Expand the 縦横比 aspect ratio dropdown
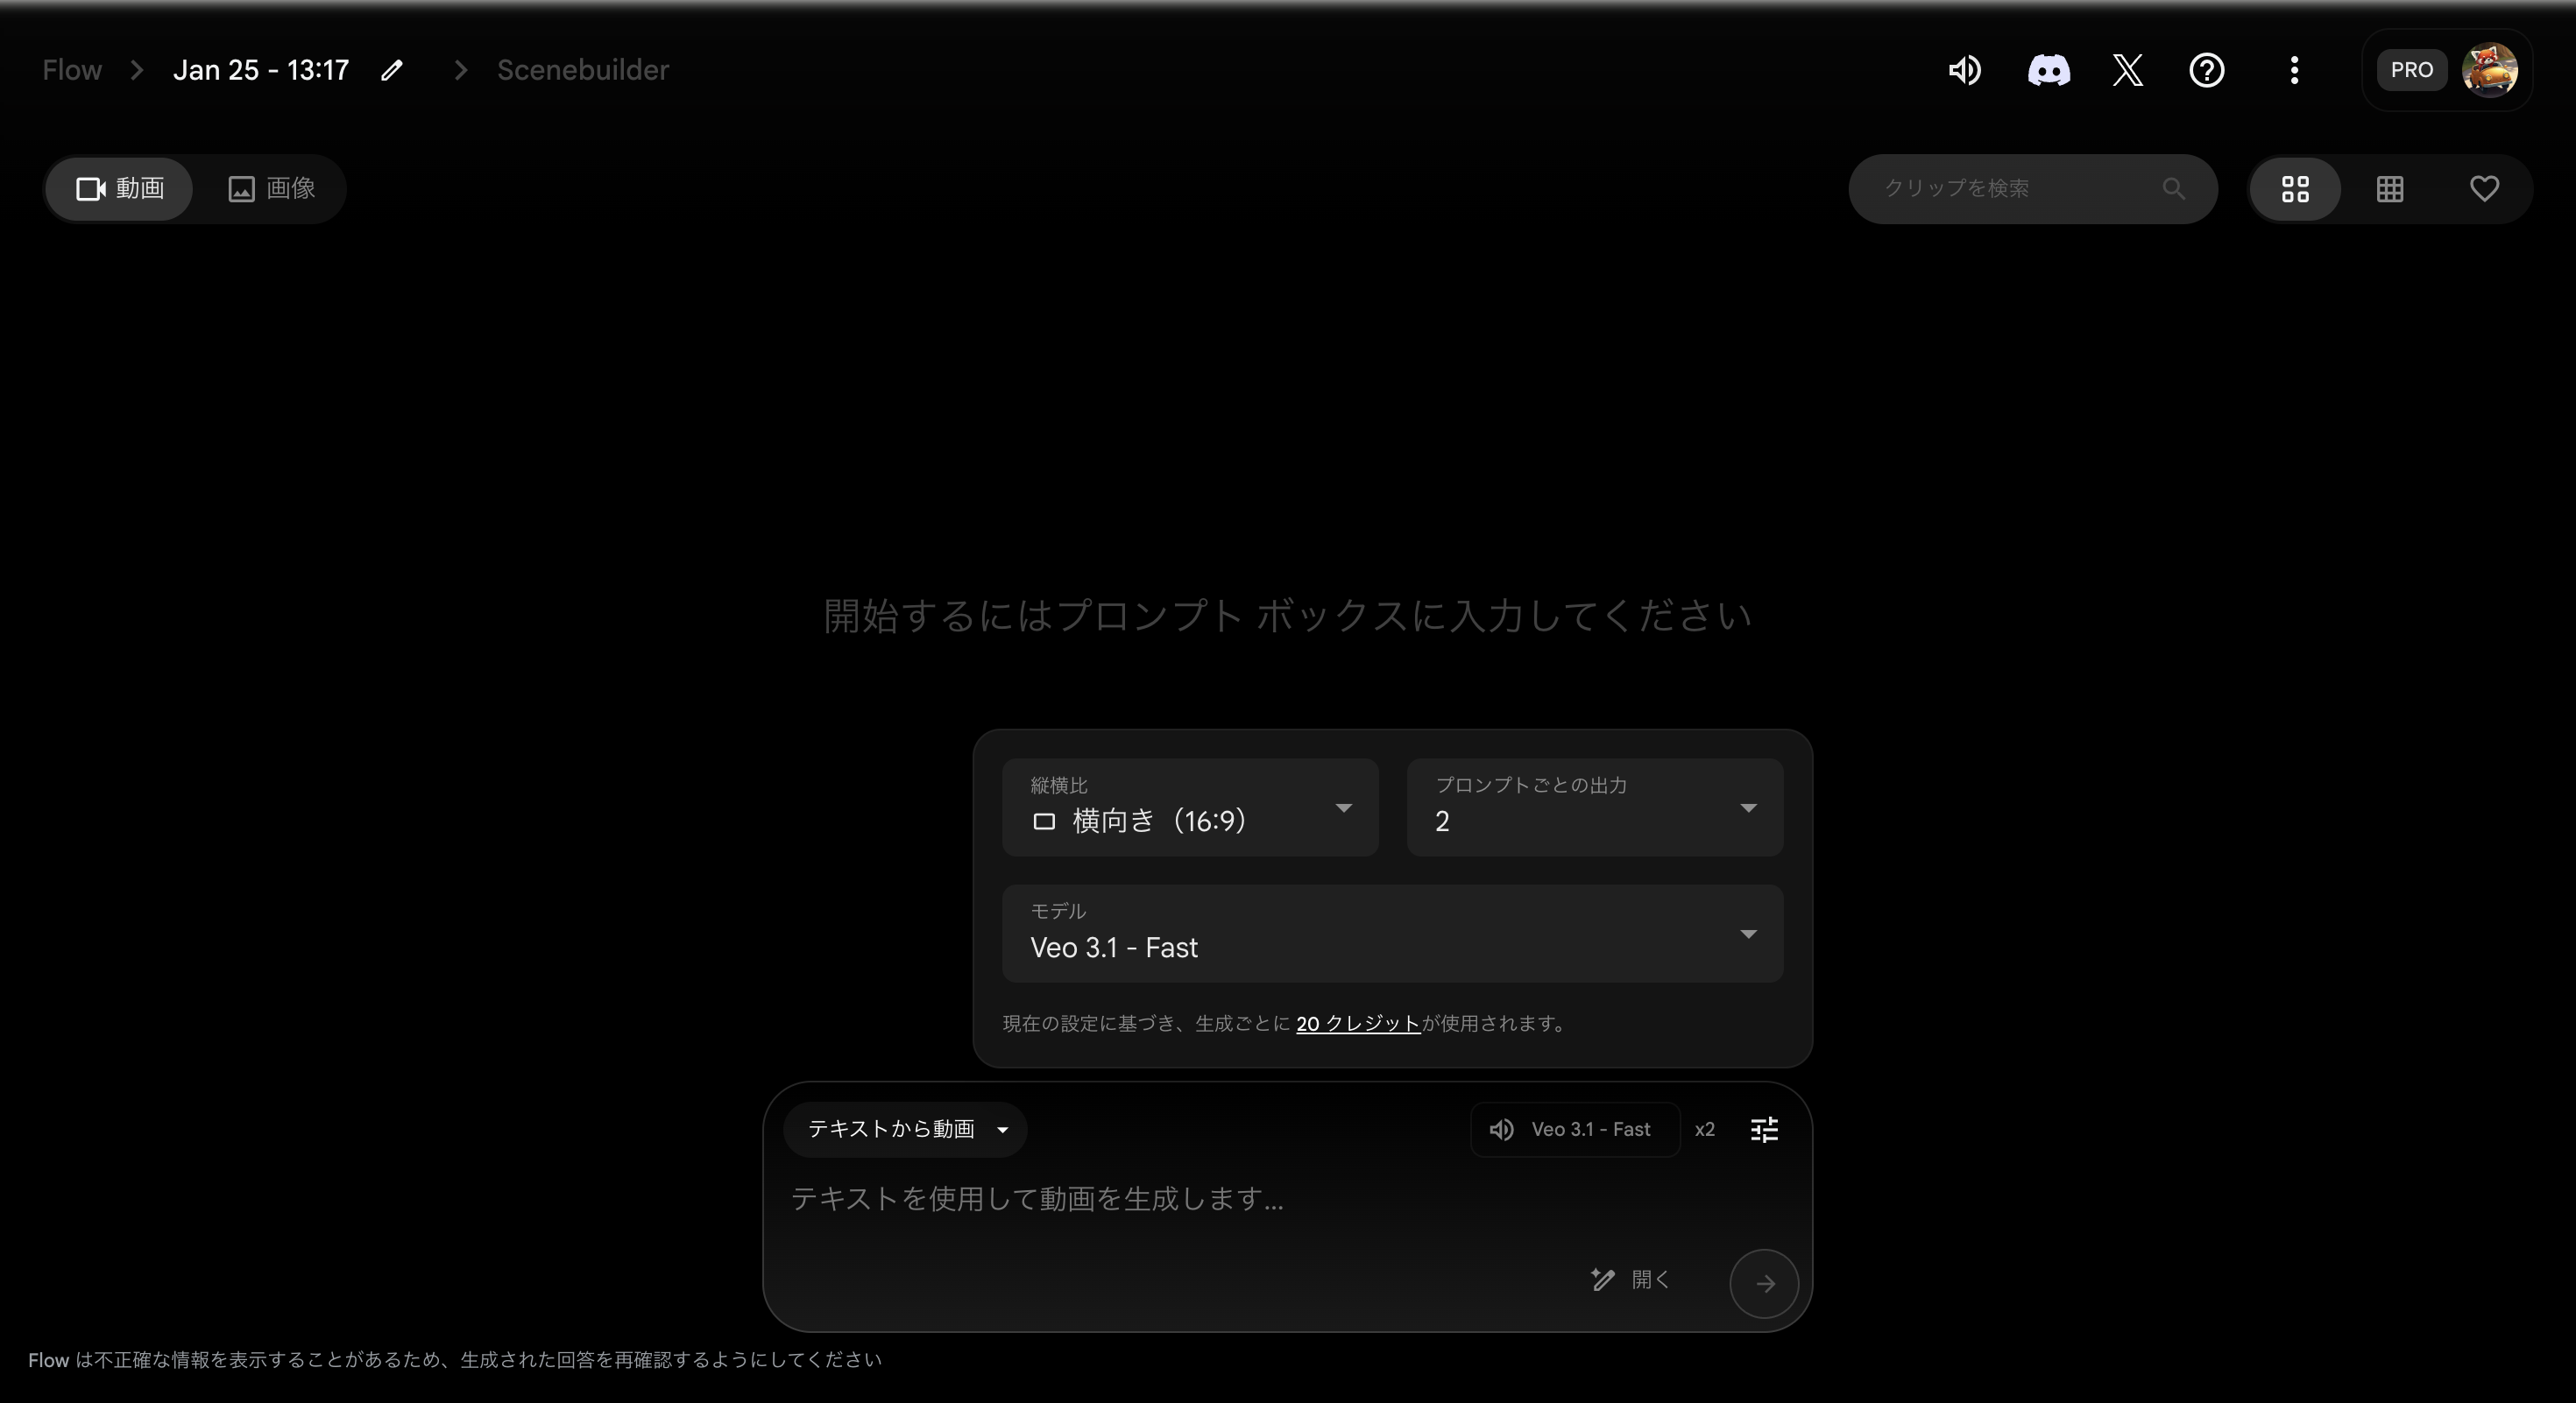The image size is (2576, 1403). tap(1190, 807)
